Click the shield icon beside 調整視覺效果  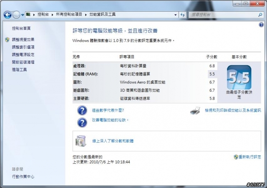click(x=7, y=40)
